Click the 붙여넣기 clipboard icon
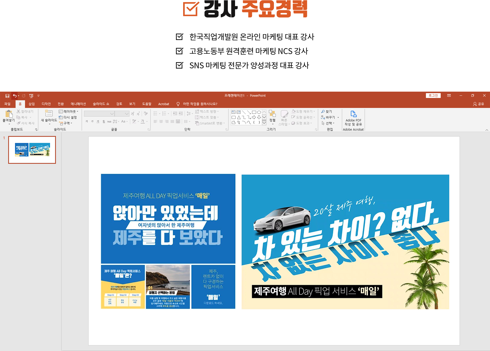The height and width of the screenshot is (351, 490). point(9,114)
